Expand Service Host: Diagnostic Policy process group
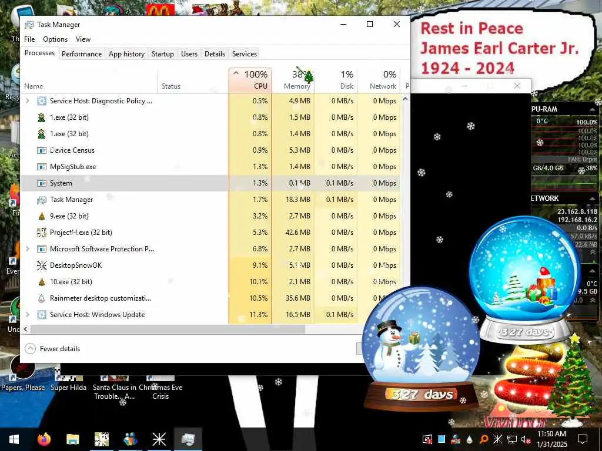This screenshot has width=602, height=451. 27,101
